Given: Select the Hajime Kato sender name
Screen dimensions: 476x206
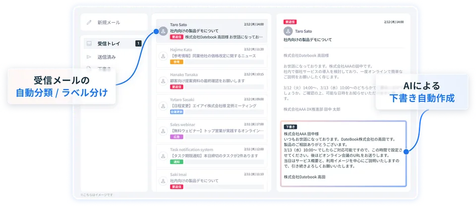Looking at the screenshot, I should [181, 49].
